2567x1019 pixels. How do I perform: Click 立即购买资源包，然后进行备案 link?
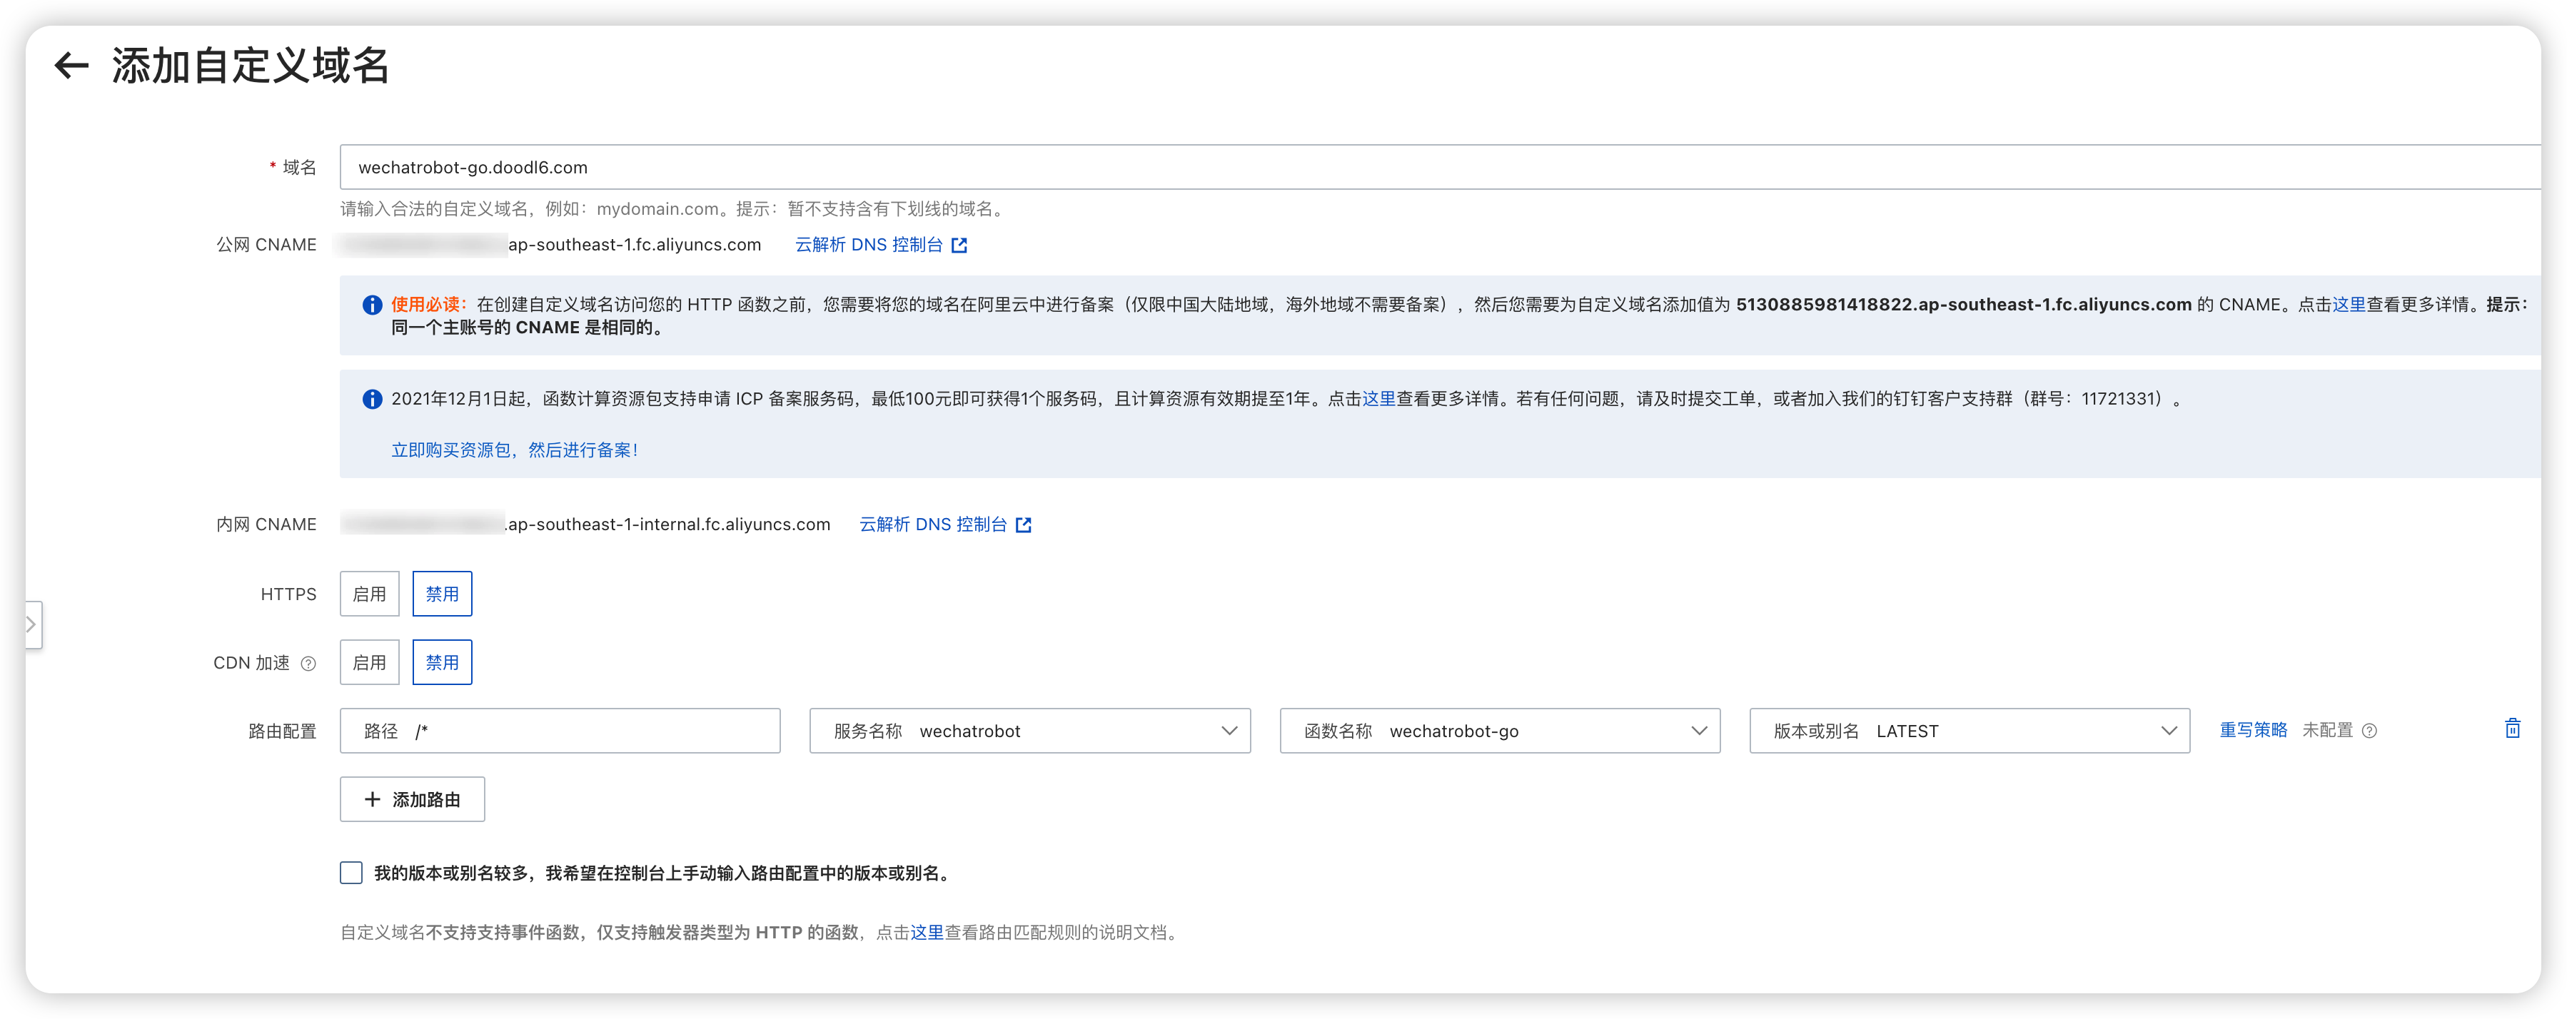[x=514, y=450]
